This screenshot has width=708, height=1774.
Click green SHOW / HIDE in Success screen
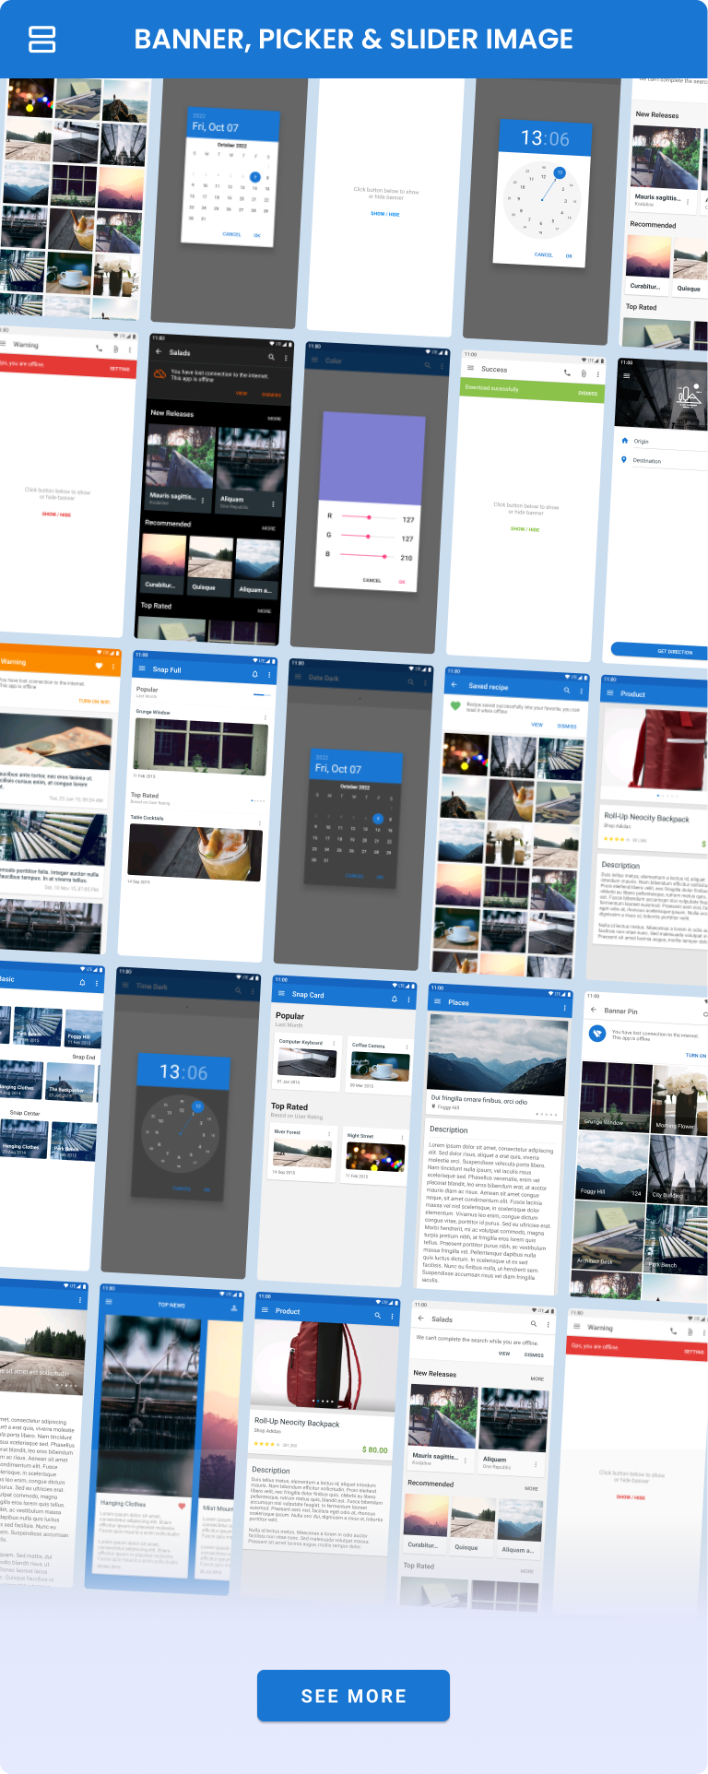click(x=525, y=529)
